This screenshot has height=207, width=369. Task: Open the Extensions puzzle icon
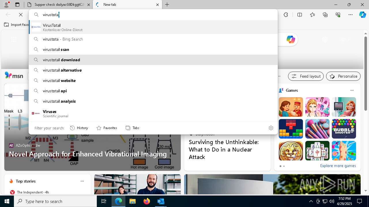pos(286,15)
